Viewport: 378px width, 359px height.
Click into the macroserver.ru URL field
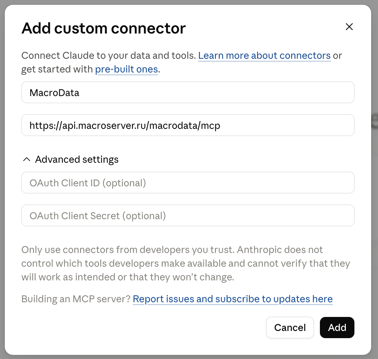pos(188,125)
